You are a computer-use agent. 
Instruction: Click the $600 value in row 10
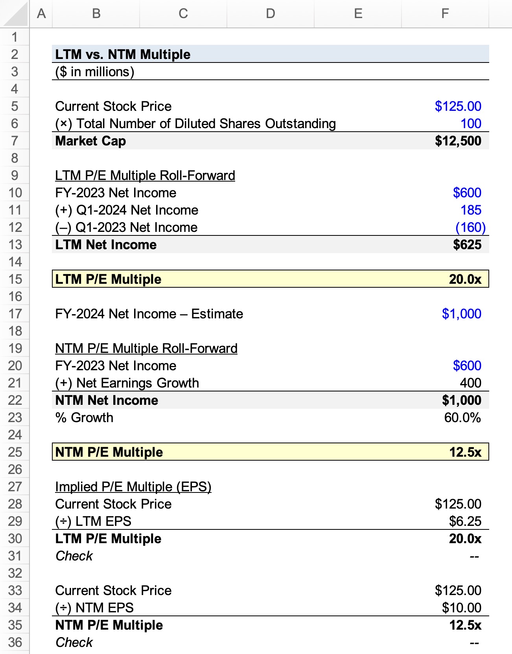(x=467, y=193)
